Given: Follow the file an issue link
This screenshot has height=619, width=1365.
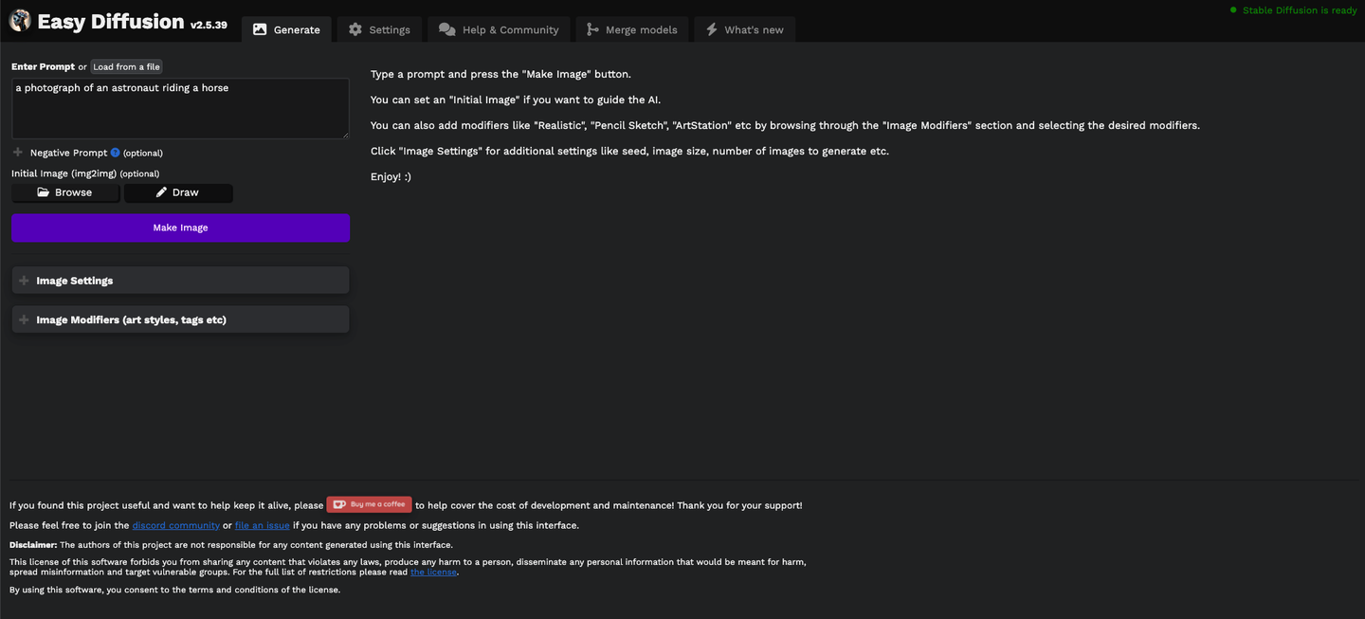Looking at the screenshot, I should (262, 525).
